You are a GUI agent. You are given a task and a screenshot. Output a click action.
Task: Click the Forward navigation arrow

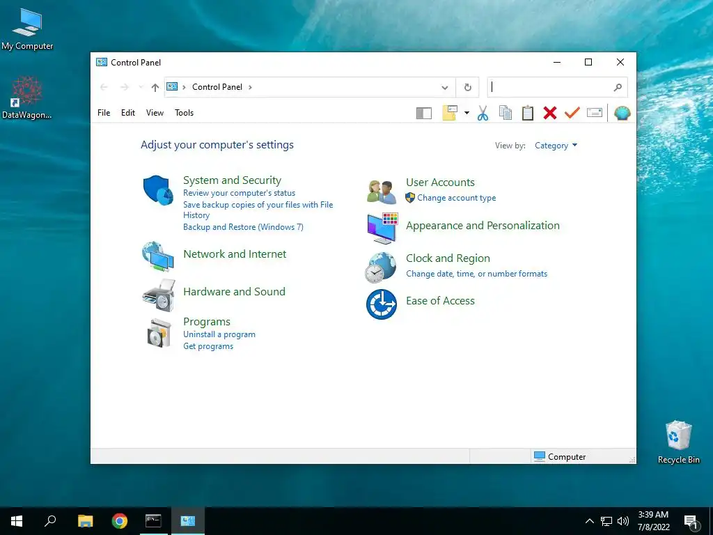tap(124, 87)
